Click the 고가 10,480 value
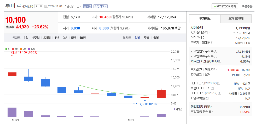 105,17
